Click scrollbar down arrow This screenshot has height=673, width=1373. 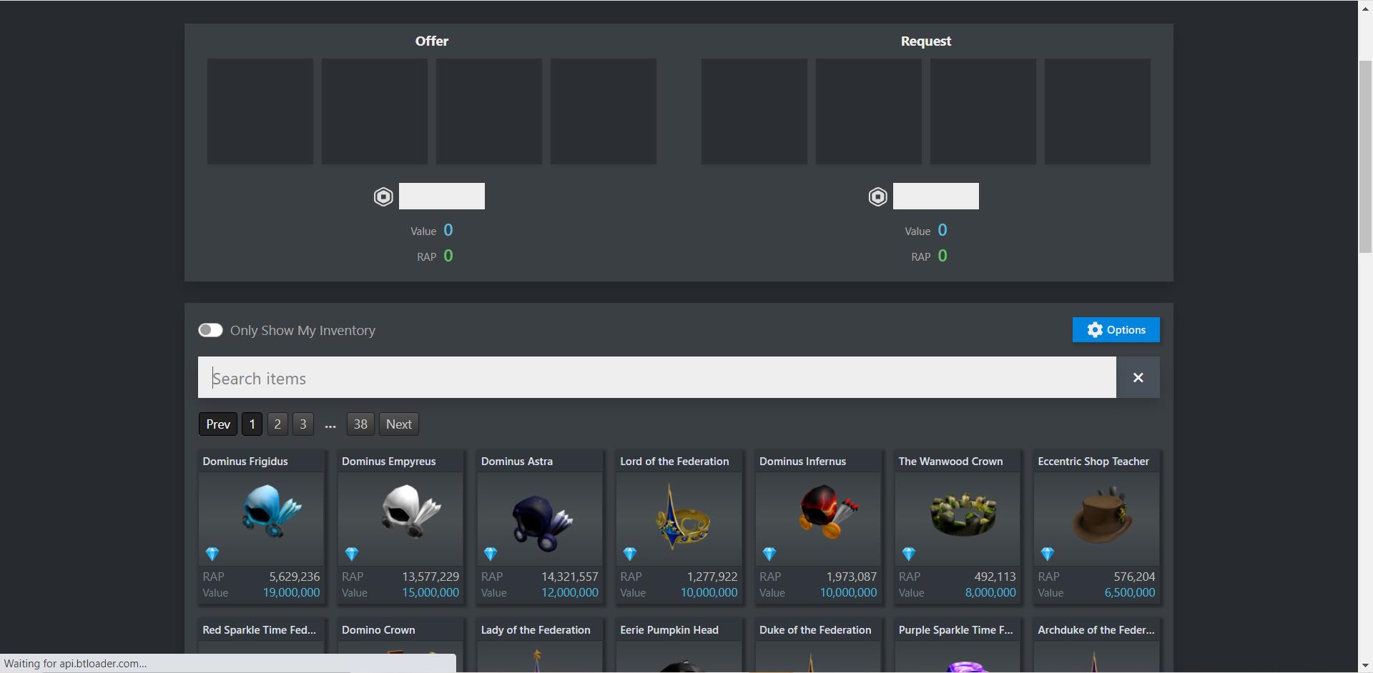tap(1365, 666)
